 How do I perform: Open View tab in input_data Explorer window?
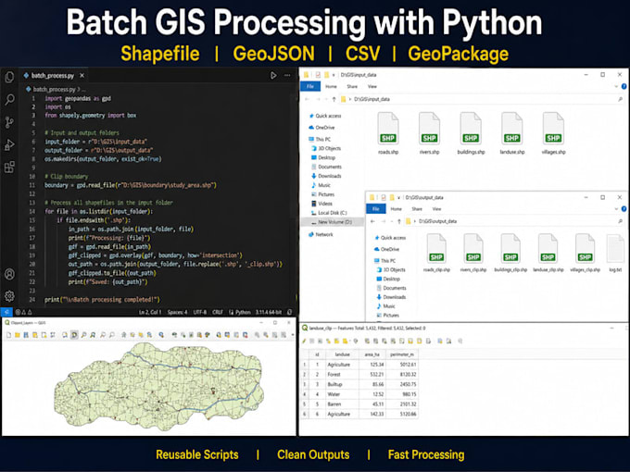pyautogui.click(x=372, y=86)
